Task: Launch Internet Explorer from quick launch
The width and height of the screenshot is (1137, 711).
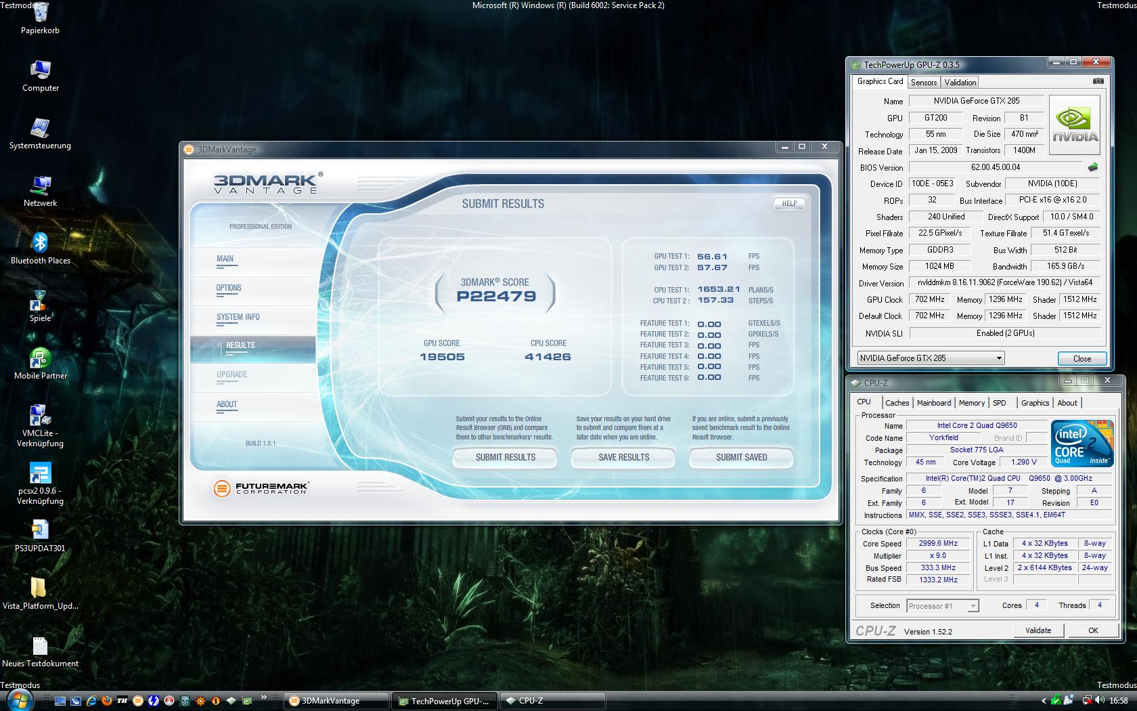Action: 91,701
